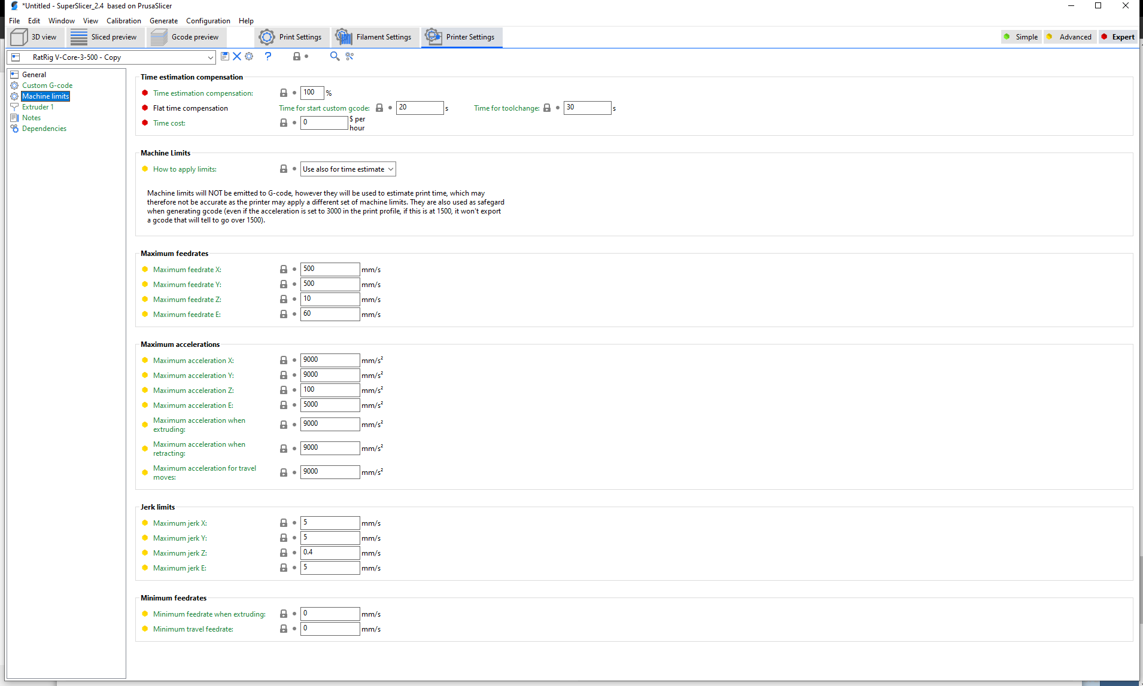Viewport: 1143px width, 686px height.
Task: Switch to Simple mode
Action: 1021,37
